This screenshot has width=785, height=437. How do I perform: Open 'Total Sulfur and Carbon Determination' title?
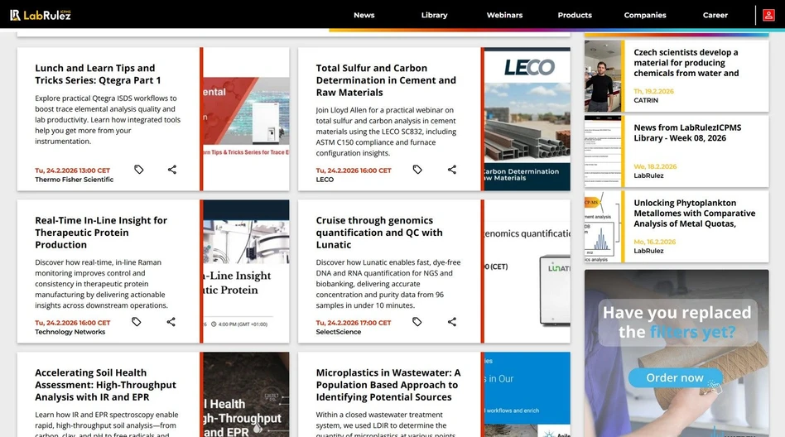(386, 80)
